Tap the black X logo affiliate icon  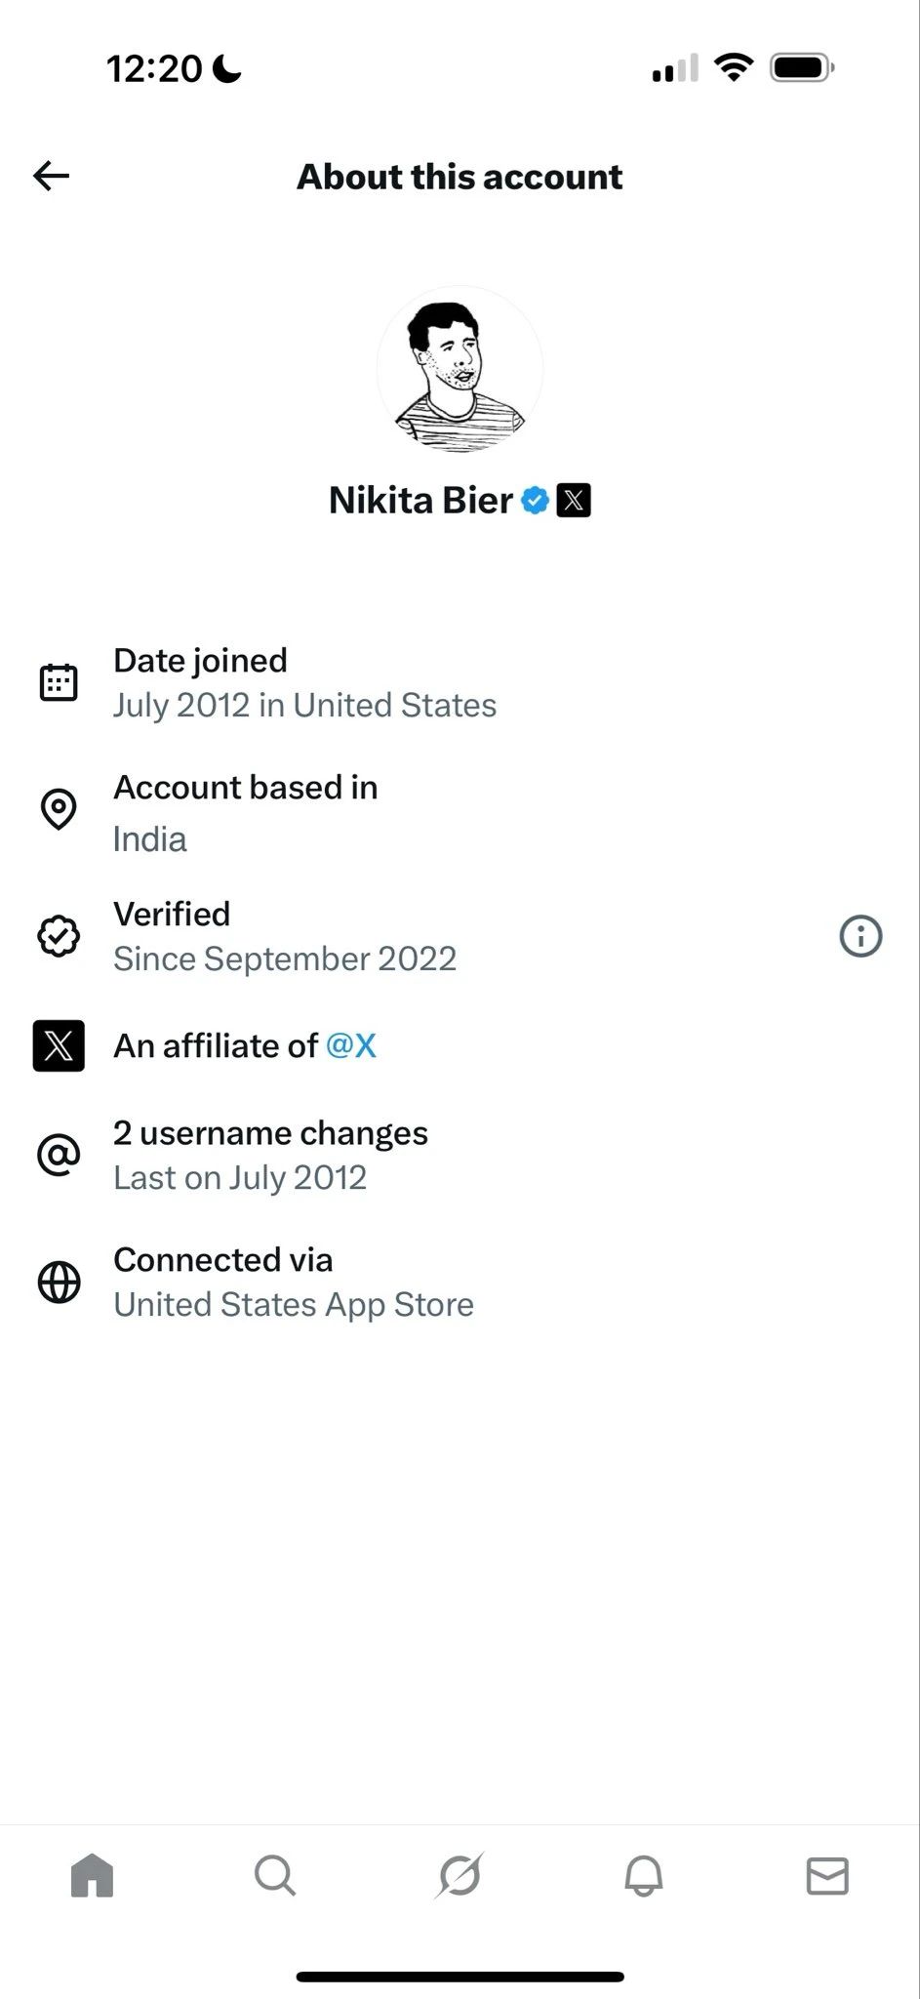tap(59, 1045)
